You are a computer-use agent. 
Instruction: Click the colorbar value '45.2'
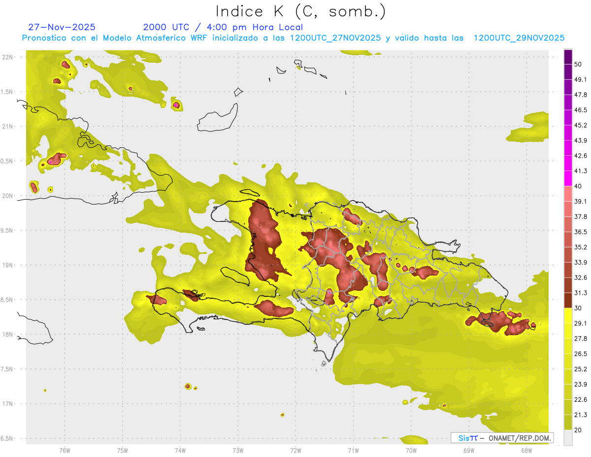point(581,125)
